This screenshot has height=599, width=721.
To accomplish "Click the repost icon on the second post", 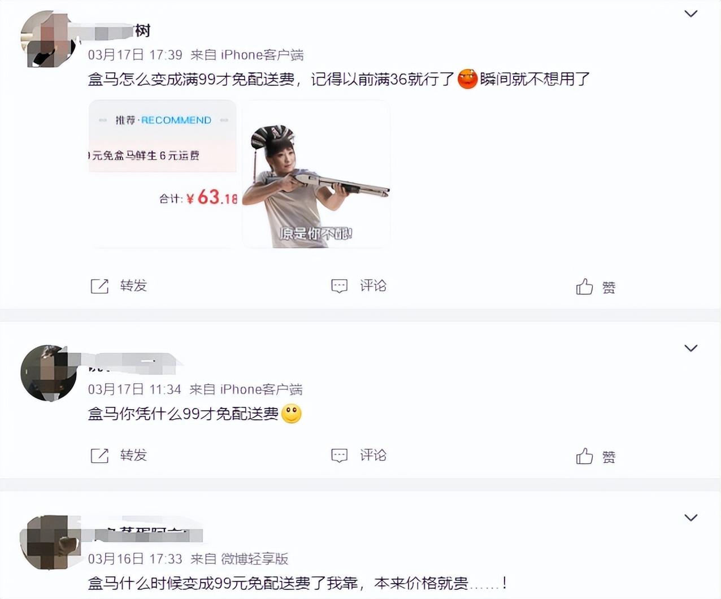I will point(99,455).
